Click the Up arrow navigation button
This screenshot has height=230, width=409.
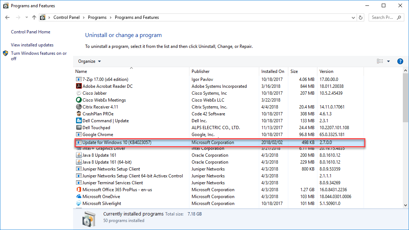point(34,17)
